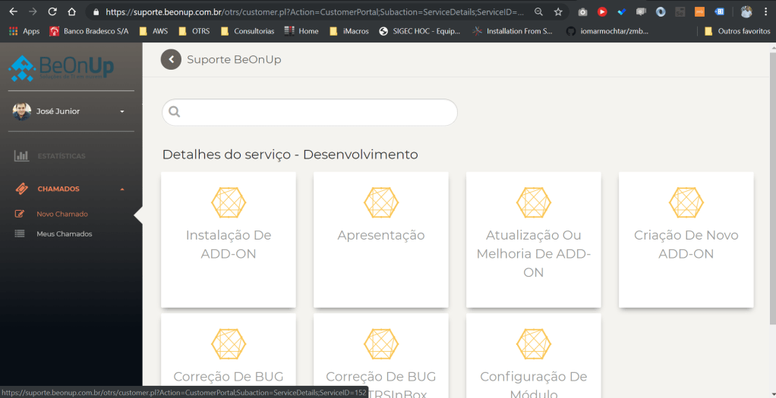Click the browser reload button
This screenshot has width=776, height=398.
(52, 12)
